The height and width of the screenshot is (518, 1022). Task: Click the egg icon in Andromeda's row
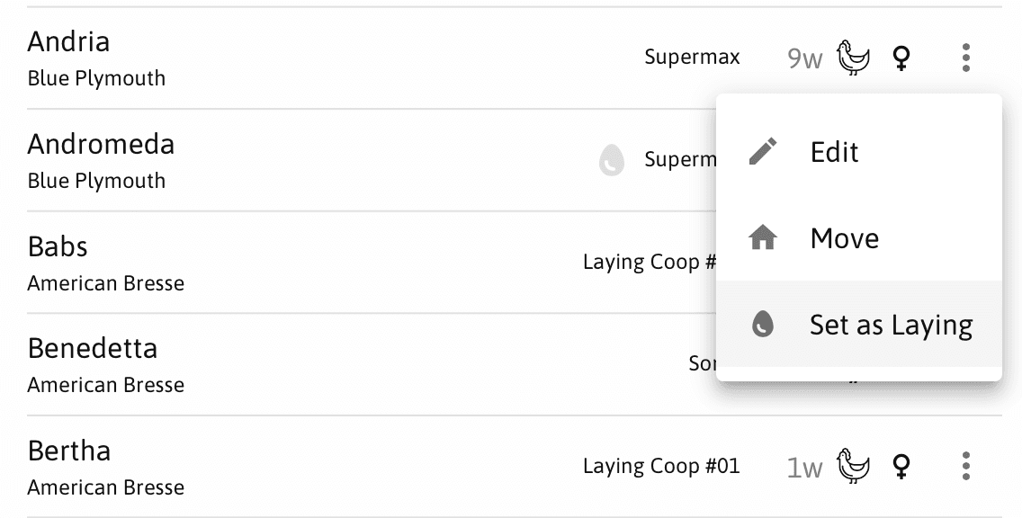click(x=612, y=160)
